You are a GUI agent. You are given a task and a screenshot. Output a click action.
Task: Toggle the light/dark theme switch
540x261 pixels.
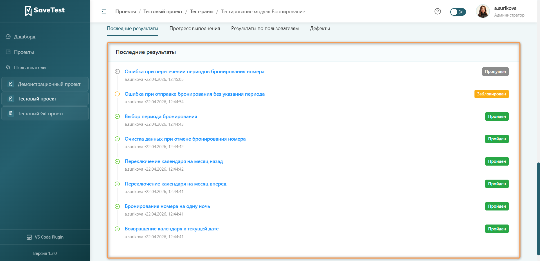point(458,12)
